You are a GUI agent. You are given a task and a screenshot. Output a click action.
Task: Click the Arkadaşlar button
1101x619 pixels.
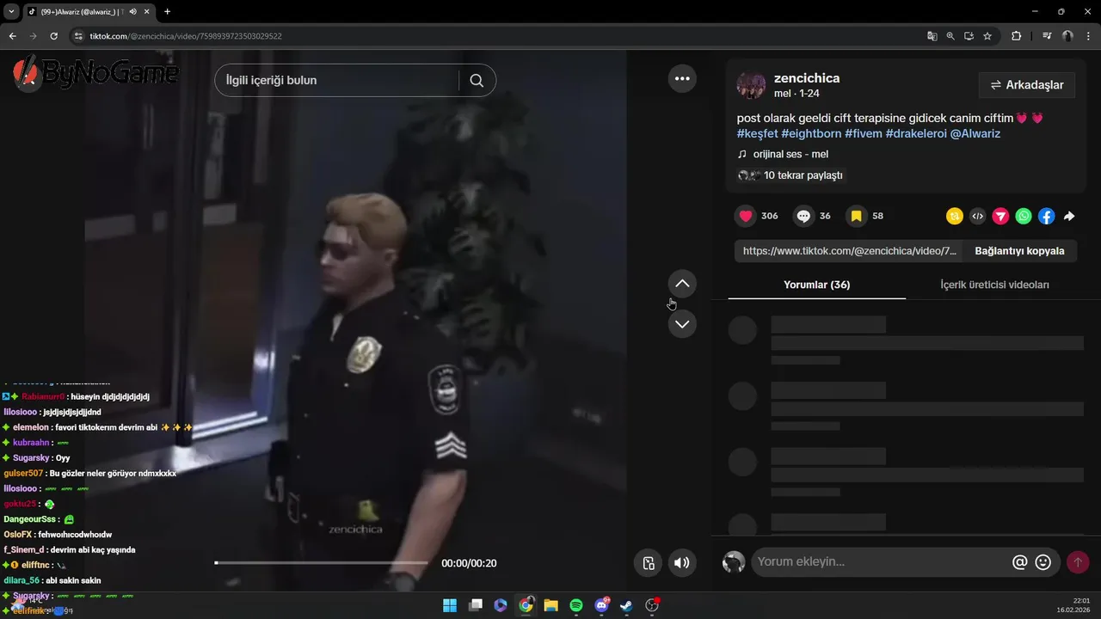click(1027, 85)
